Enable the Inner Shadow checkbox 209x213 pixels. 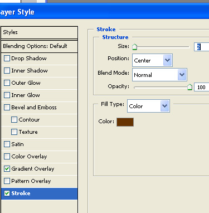tap(7, 71)
